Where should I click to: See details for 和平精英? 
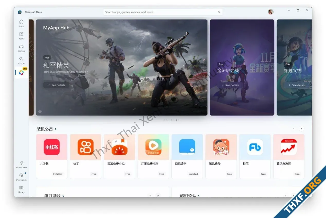(x=56, y=85)
